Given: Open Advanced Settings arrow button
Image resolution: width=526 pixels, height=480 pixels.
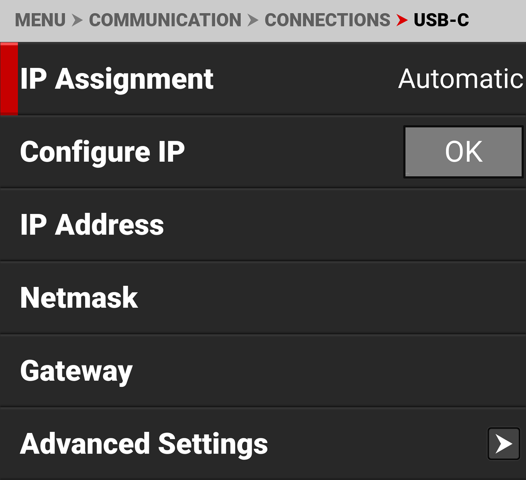Looking at the screenshot, I should (504, 444).
